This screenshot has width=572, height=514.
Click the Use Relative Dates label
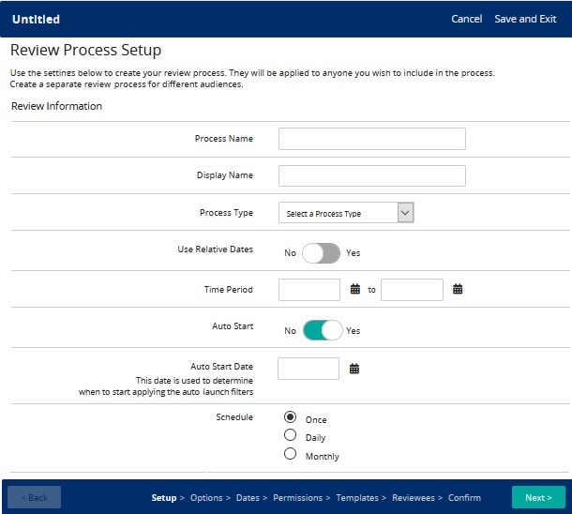(x=216, y=249)
